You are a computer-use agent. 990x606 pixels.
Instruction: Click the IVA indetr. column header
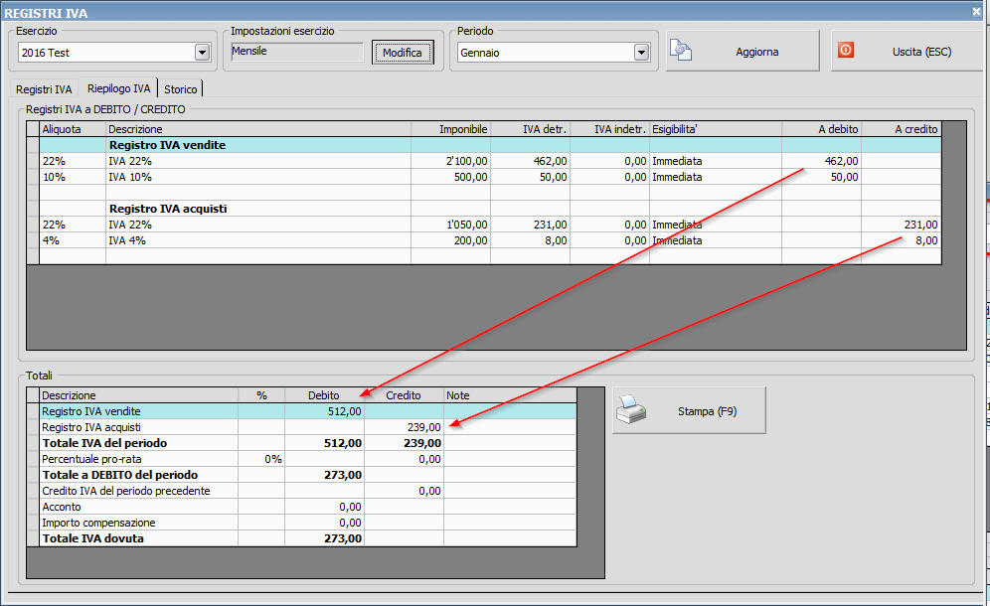pos(610,129)
